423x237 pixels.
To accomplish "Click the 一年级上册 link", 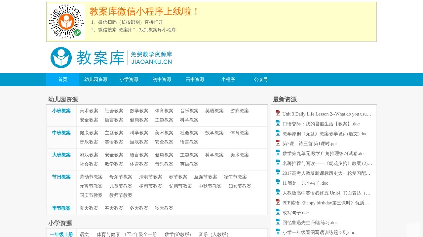I will click(x=61, y=234).
